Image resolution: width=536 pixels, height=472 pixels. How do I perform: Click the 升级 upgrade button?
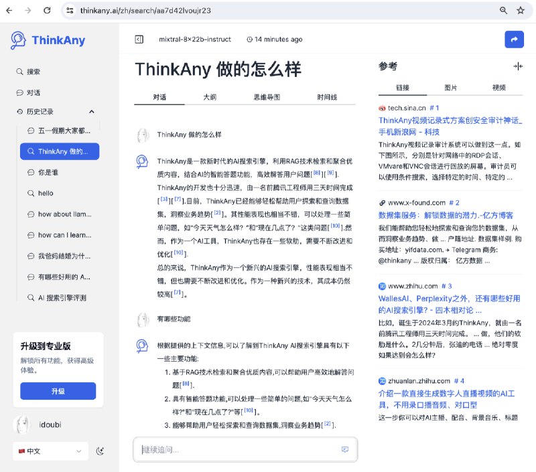[58, 391]
